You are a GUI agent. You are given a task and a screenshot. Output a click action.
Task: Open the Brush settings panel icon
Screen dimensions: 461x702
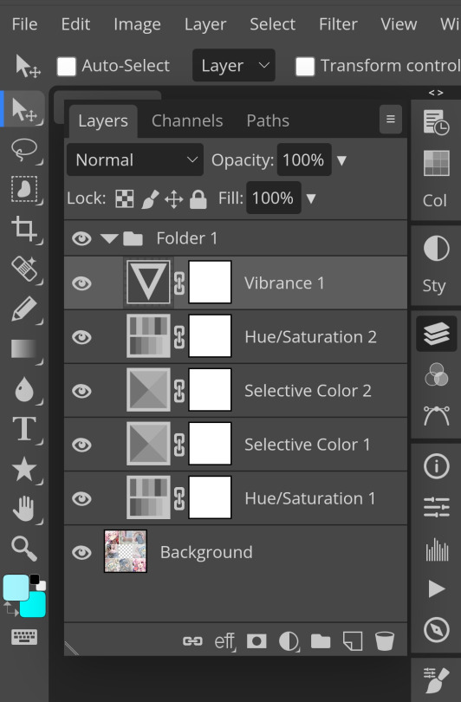pos(436,679)
